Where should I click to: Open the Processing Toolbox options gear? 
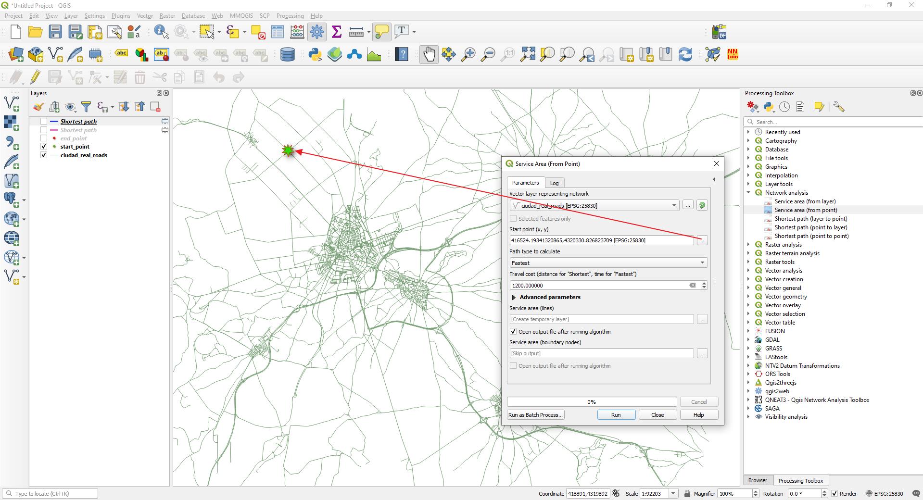839,106
